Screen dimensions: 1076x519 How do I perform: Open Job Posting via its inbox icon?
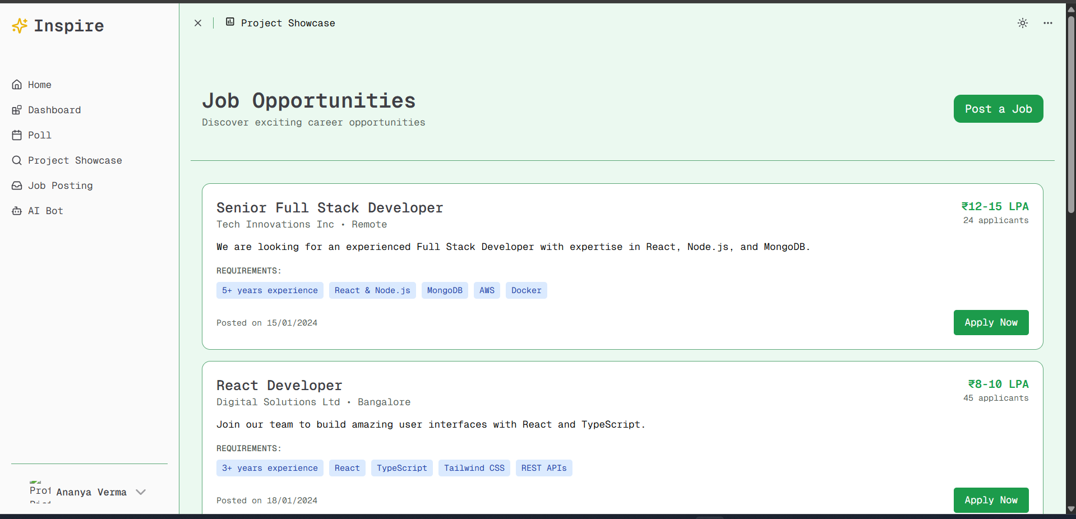[16, 186]
